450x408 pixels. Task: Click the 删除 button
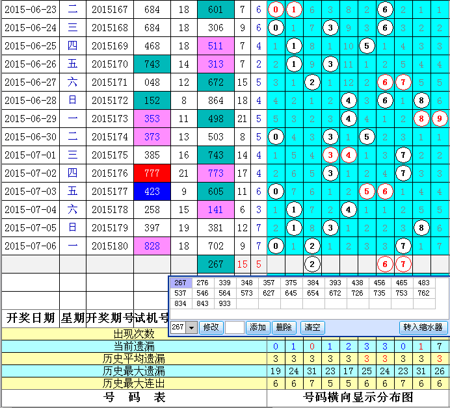(284, 327)
